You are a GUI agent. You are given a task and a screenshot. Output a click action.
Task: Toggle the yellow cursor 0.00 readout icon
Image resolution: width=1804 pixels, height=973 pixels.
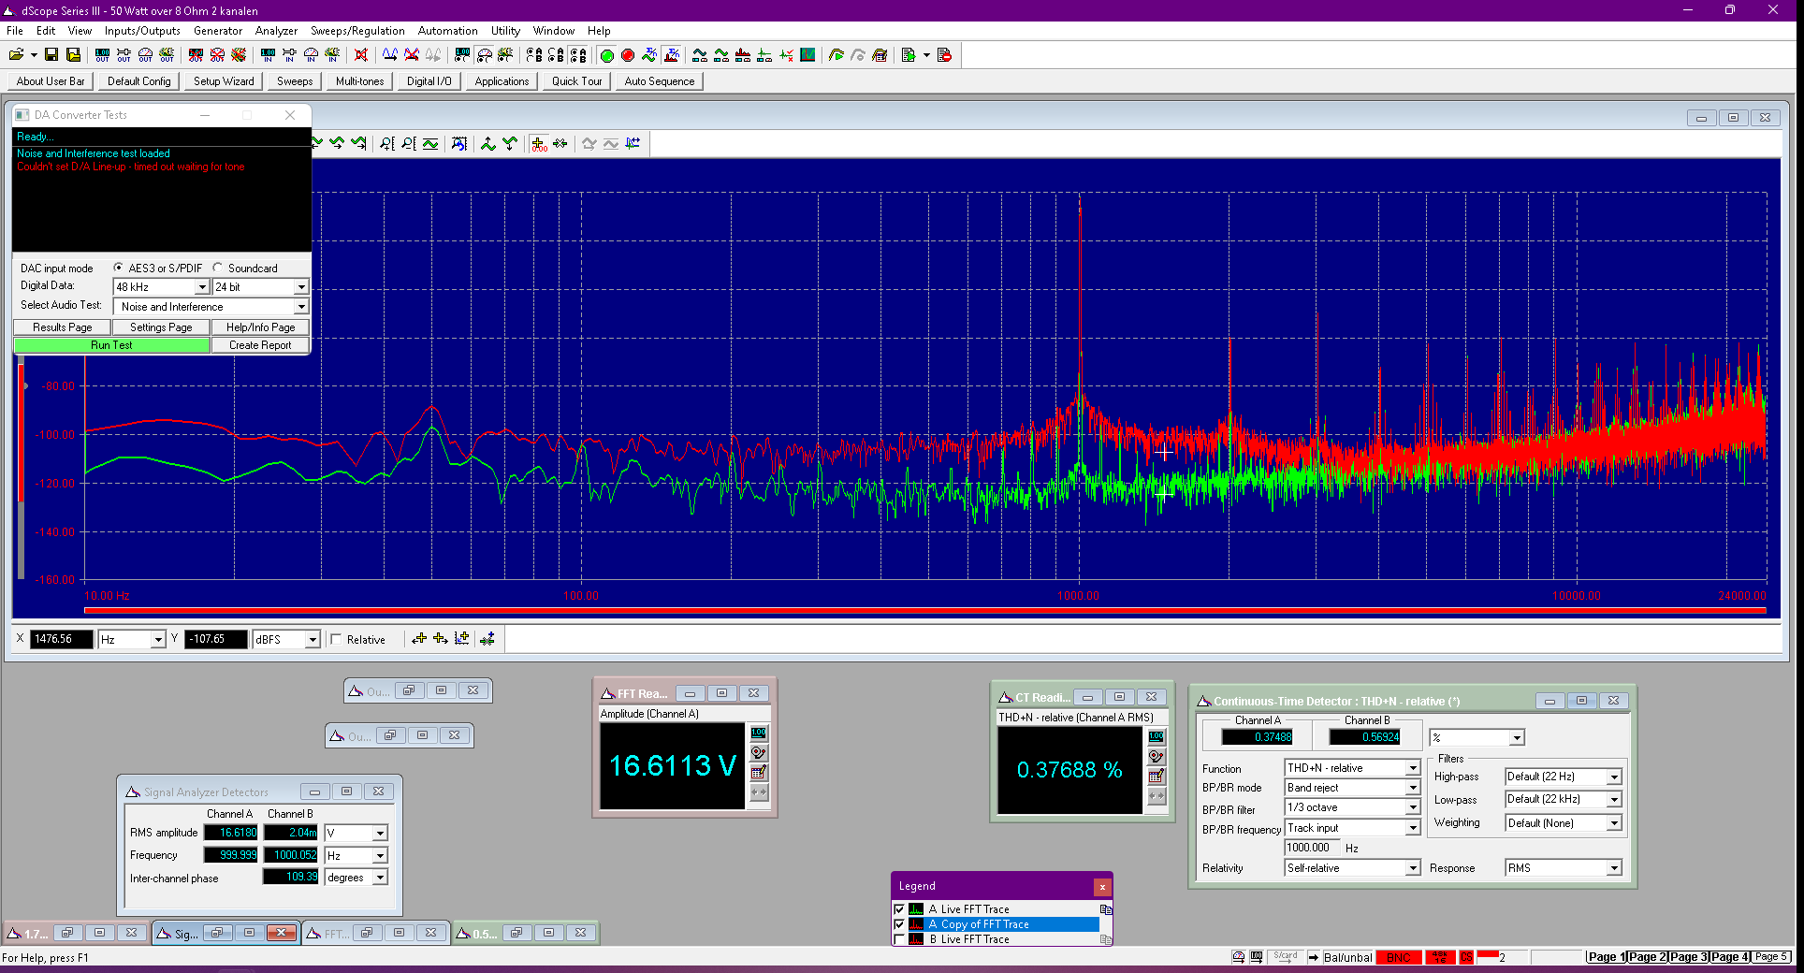(x=539, y=143)
